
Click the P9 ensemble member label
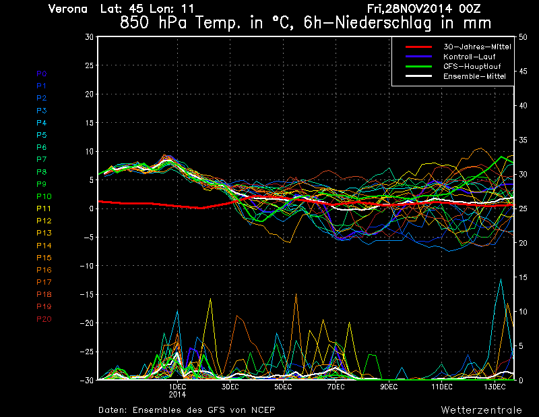tap(41, 184)
